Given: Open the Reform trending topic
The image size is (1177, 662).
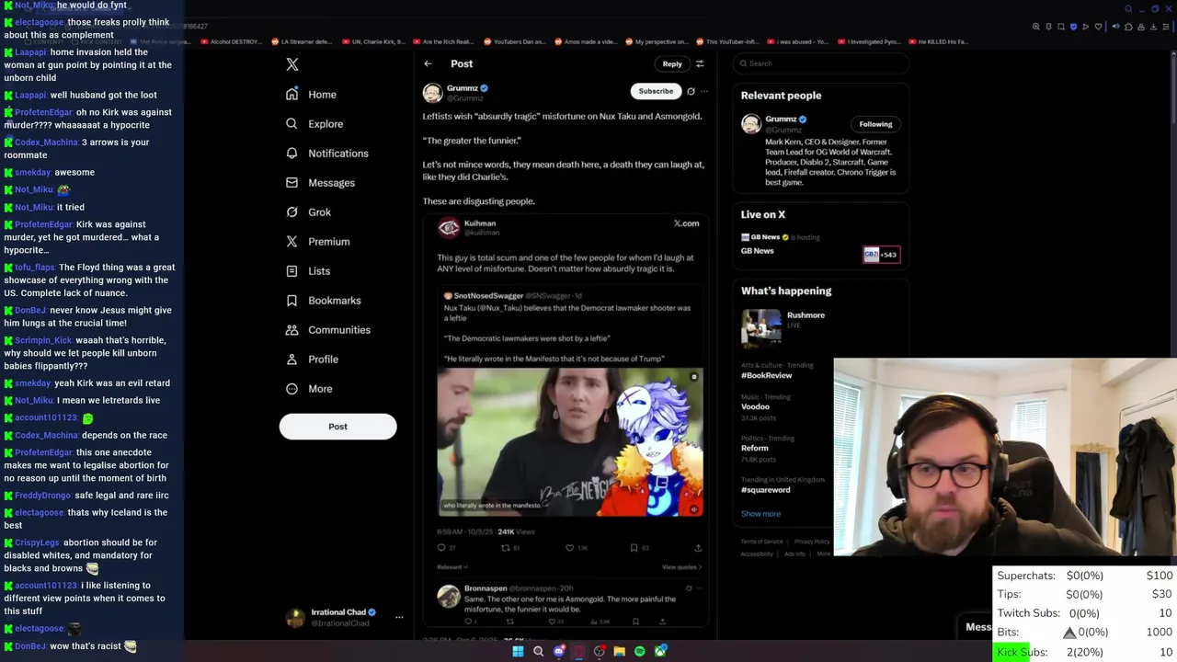Looking at the screenshot, I should pyautogui.click(x=756, y=448).
